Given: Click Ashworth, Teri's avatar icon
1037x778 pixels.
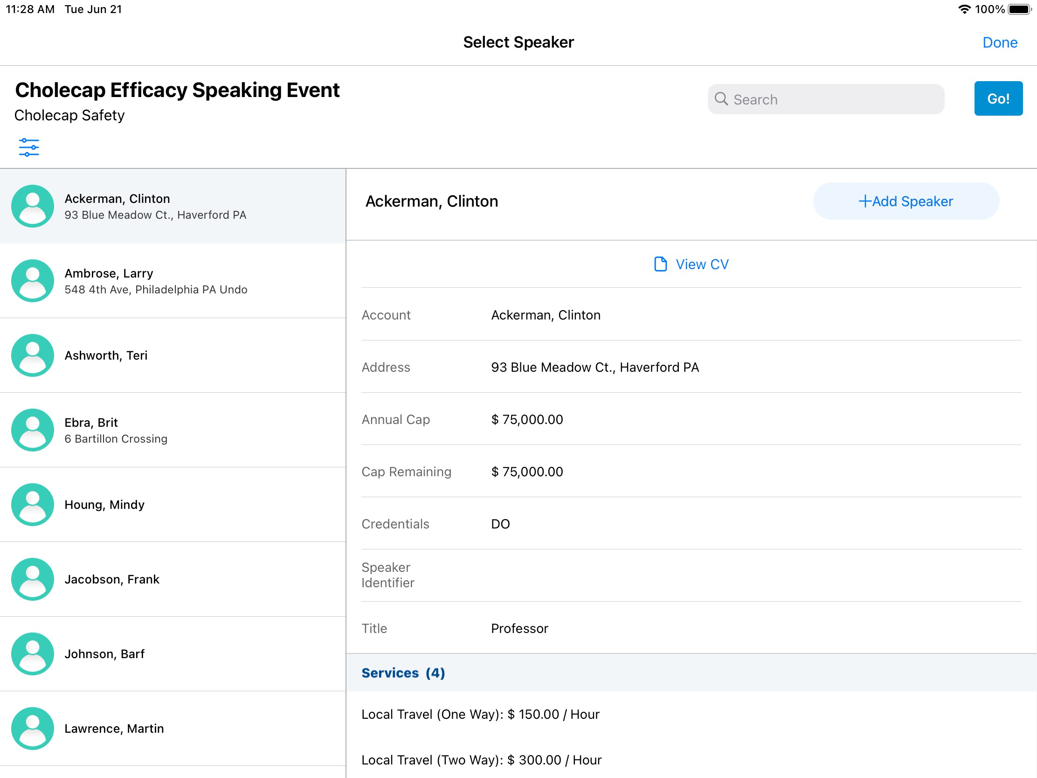Looking at the screenshot, I should pyautogui.click(x=32, y=355).
